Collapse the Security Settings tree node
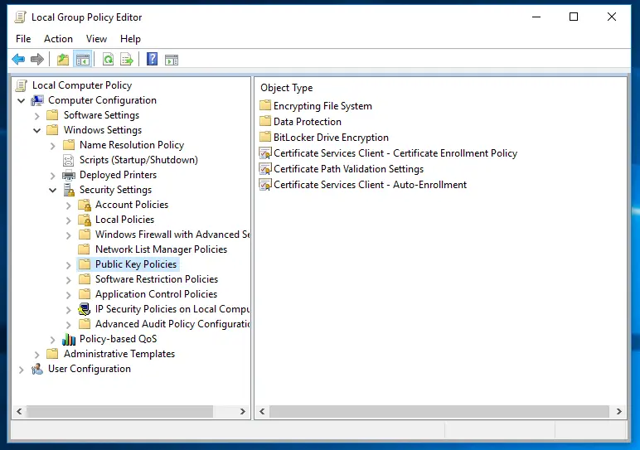The image size is (640, 450). pyautogui.click(x=53, y=190)
